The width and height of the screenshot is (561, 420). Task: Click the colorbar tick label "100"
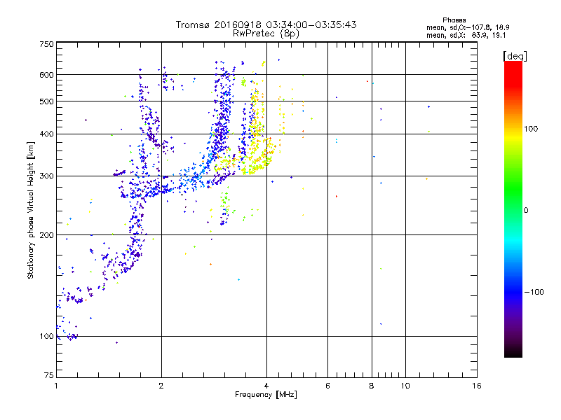point(531,129)
